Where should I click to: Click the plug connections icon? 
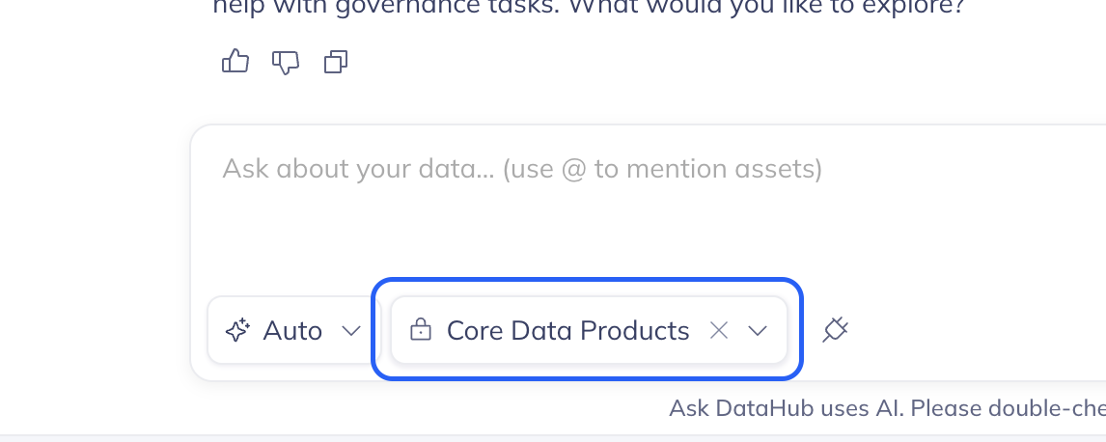click(835, 331)
